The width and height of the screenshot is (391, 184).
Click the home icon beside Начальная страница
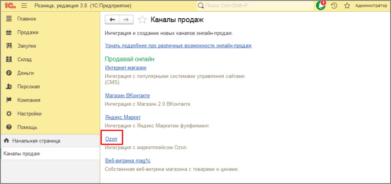tap(7, 140)
